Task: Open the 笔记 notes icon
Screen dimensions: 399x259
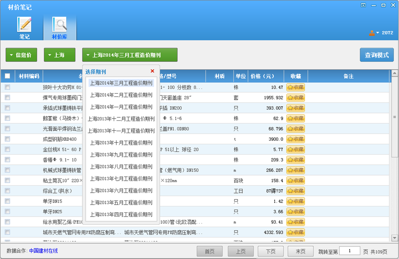Action: point(24,25)
